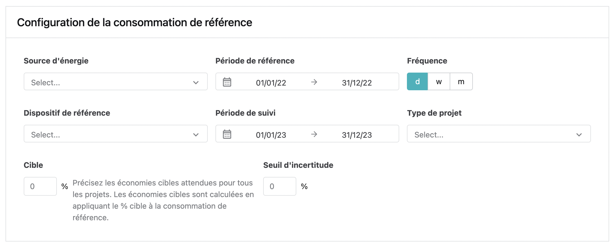Click the Configuration de la consommation de référence heading
Image resolution: width=613 pixels, height=244 pixels.
[x=135, y=22]
